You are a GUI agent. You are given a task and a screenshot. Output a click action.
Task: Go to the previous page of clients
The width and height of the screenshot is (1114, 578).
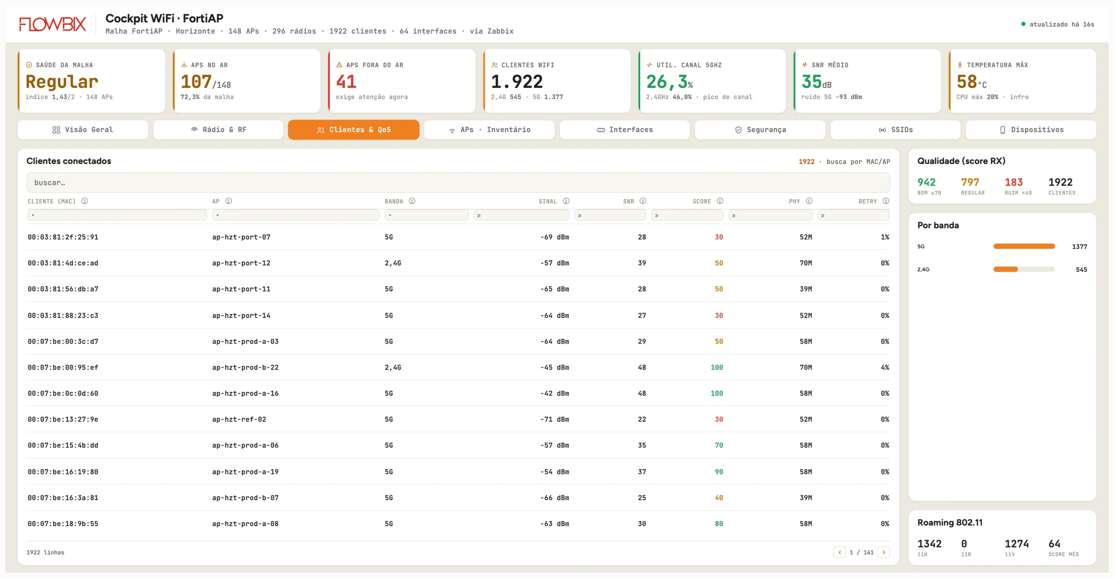(839, 552)
